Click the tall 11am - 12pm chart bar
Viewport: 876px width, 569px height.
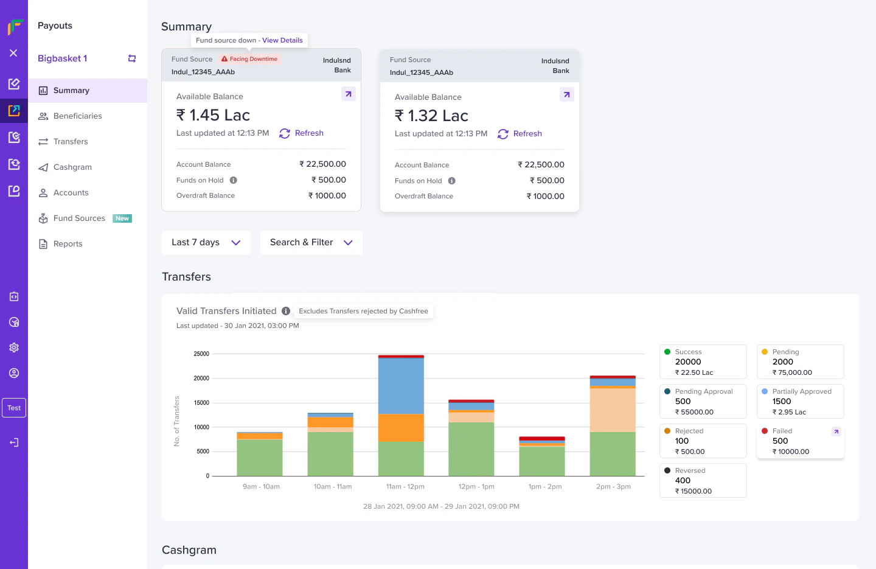click(x=401, y=416)
